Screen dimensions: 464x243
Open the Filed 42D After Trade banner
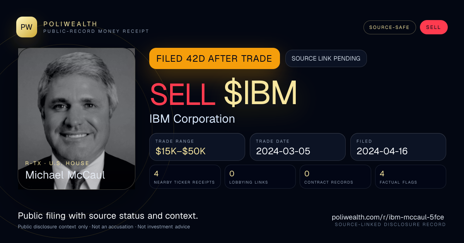[215, 58]
